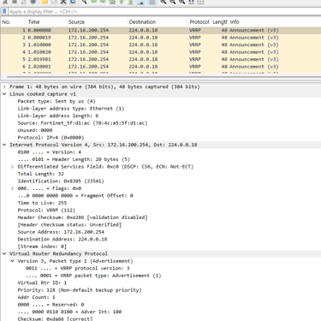The image size is (321, 321).
Task: Collapse the Linux cooked capture v1 node
Action: click(x=4, y=94)
